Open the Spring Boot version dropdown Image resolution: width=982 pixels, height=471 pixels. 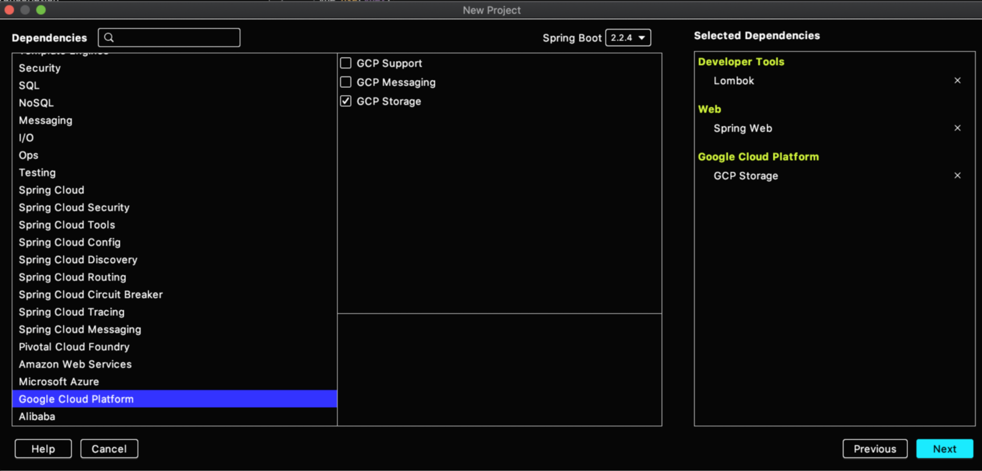(627, 38)
